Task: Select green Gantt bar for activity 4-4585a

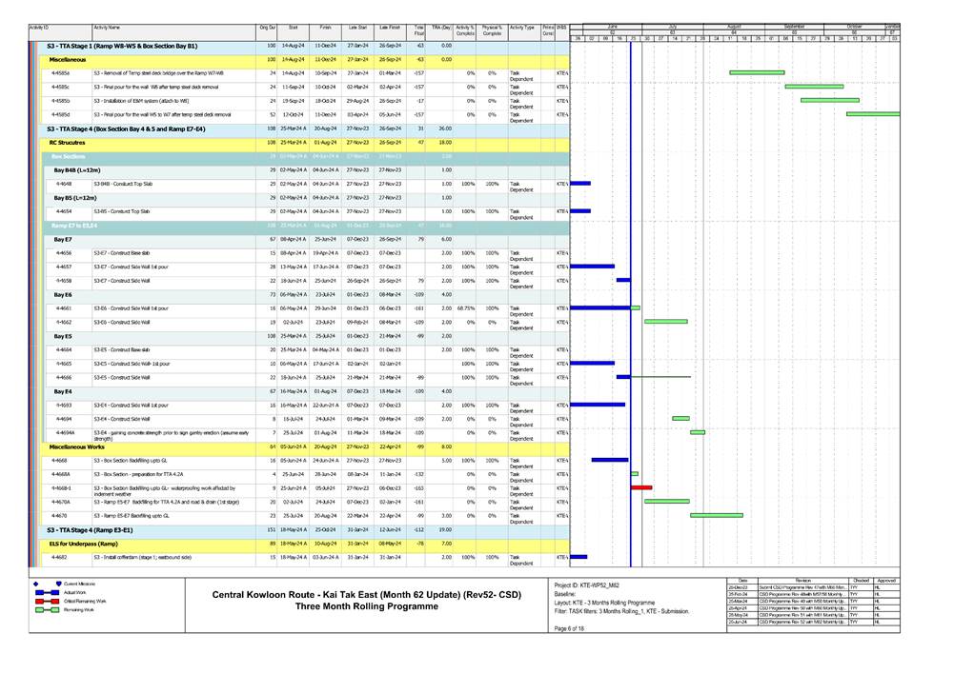Action: click(757, 72)
